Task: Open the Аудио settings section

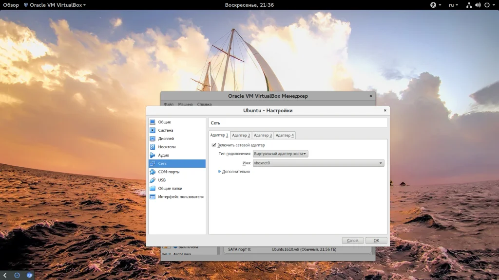Action: [163, 155]
